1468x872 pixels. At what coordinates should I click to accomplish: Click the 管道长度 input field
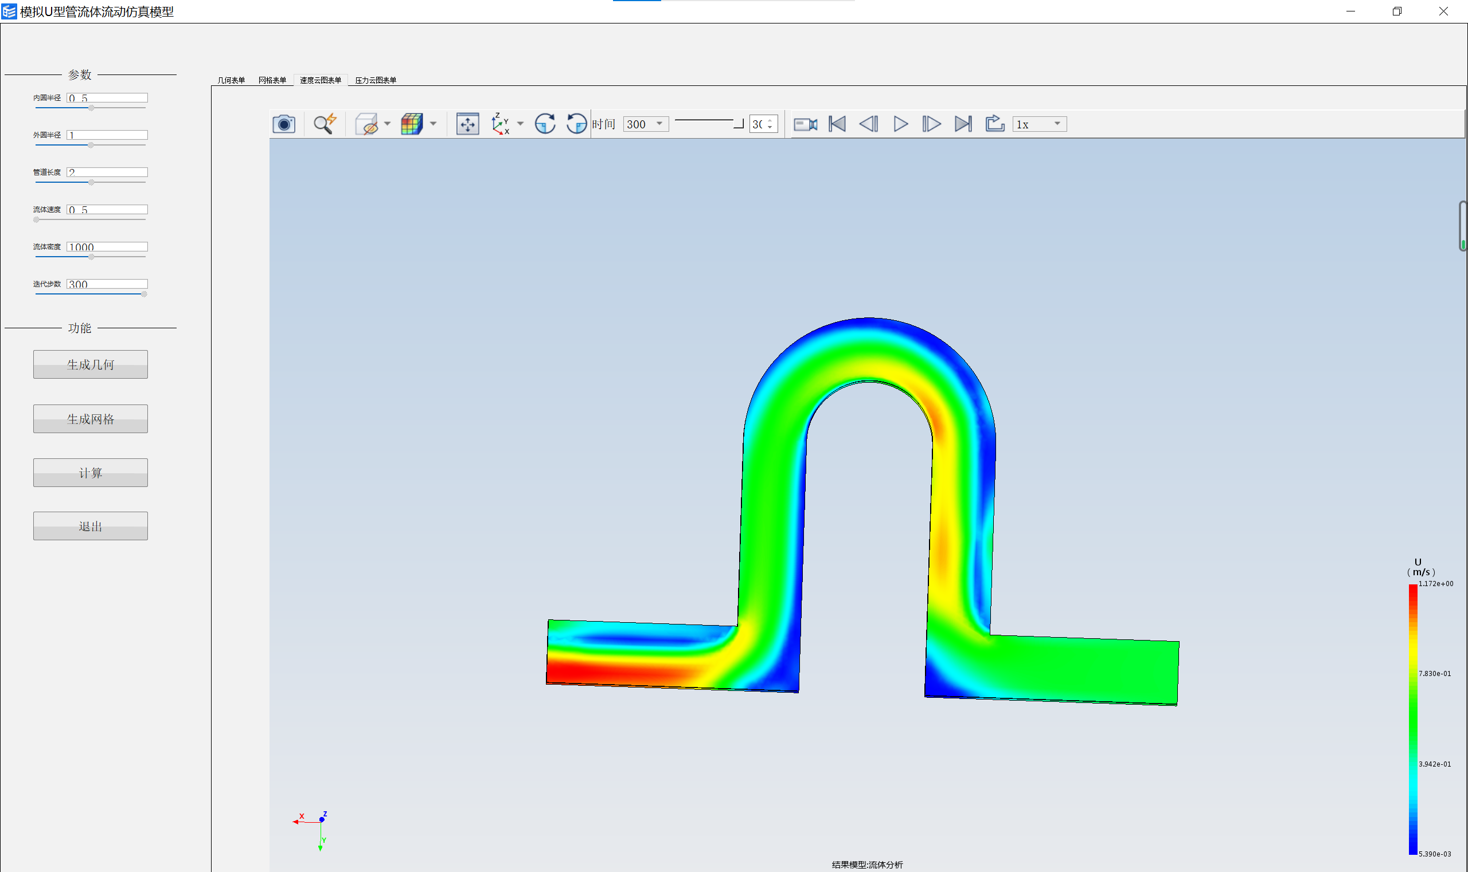point(107,172)
